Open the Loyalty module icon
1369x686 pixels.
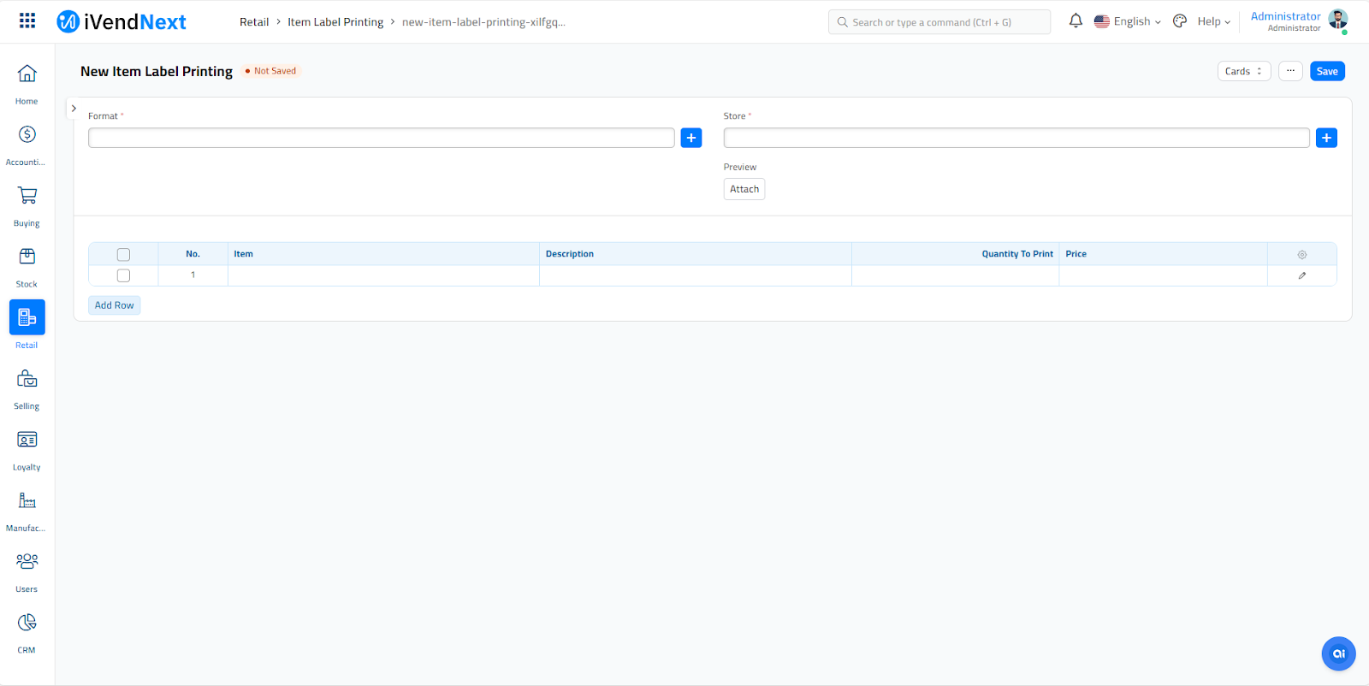(x=27, y=440)
